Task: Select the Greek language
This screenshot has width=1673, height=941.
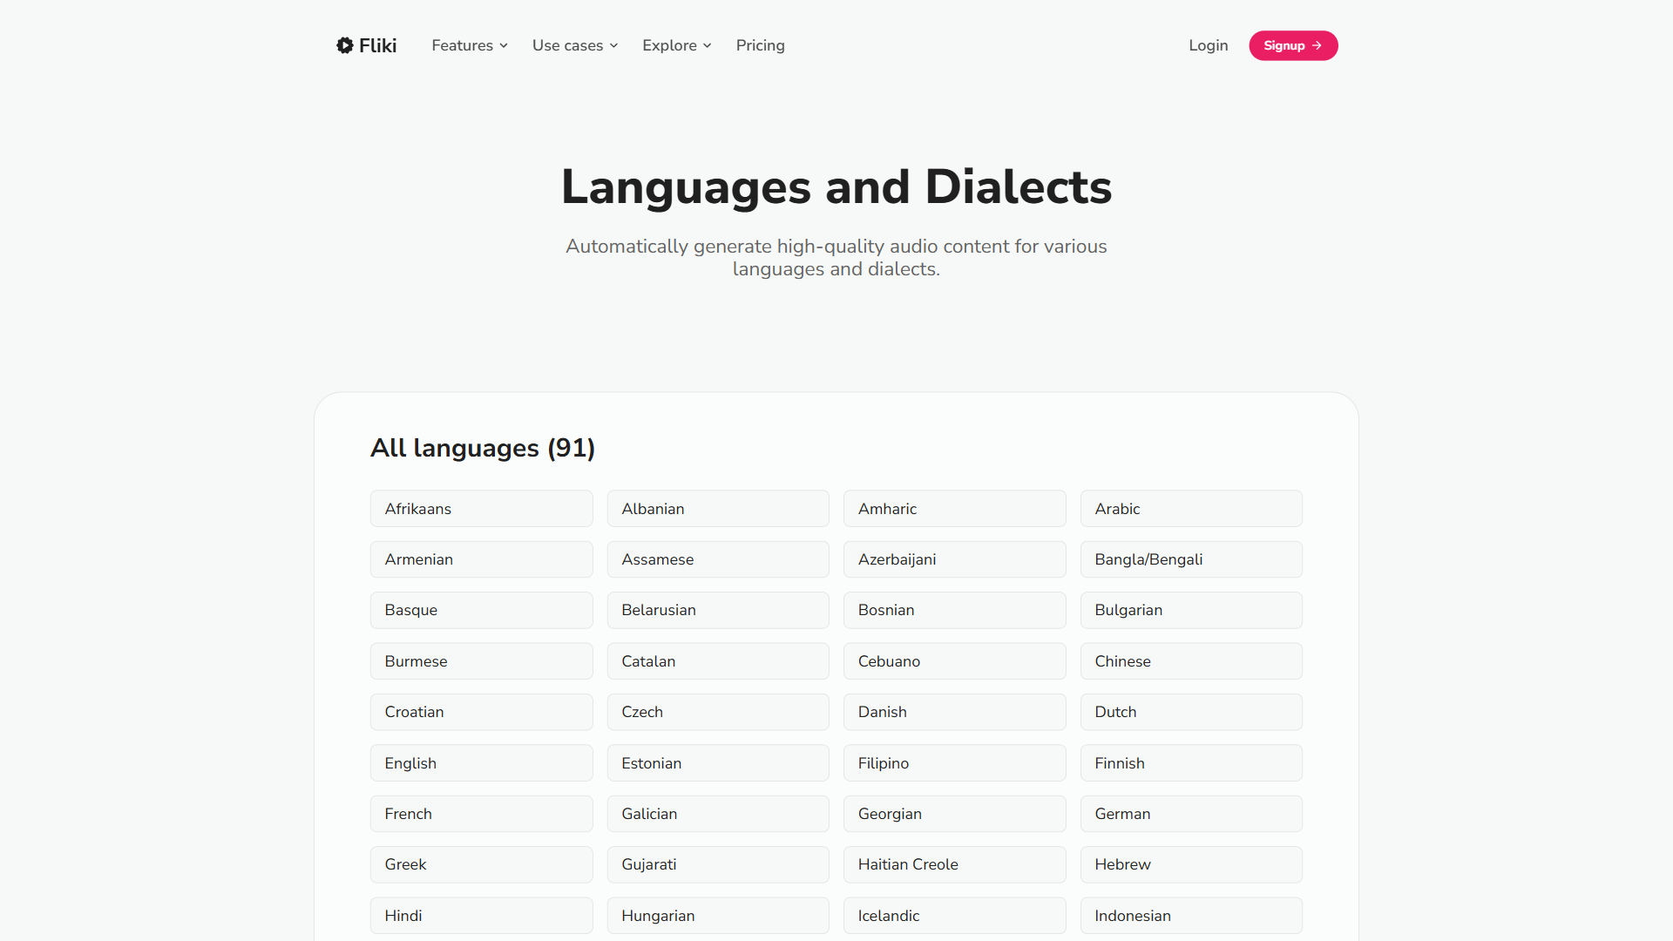Action: tap(482, 864)
